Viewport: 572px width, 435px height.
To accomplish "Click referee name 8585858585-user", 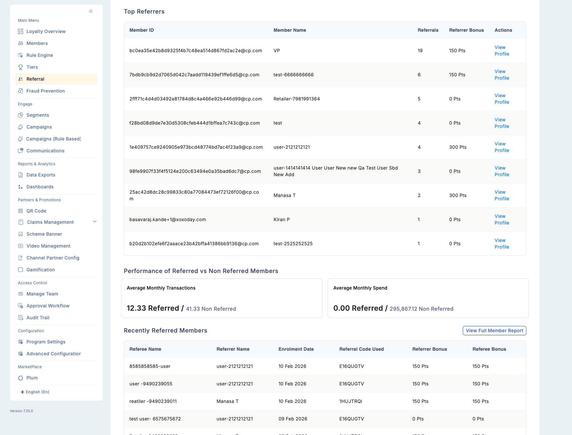I will coord(150,366).
